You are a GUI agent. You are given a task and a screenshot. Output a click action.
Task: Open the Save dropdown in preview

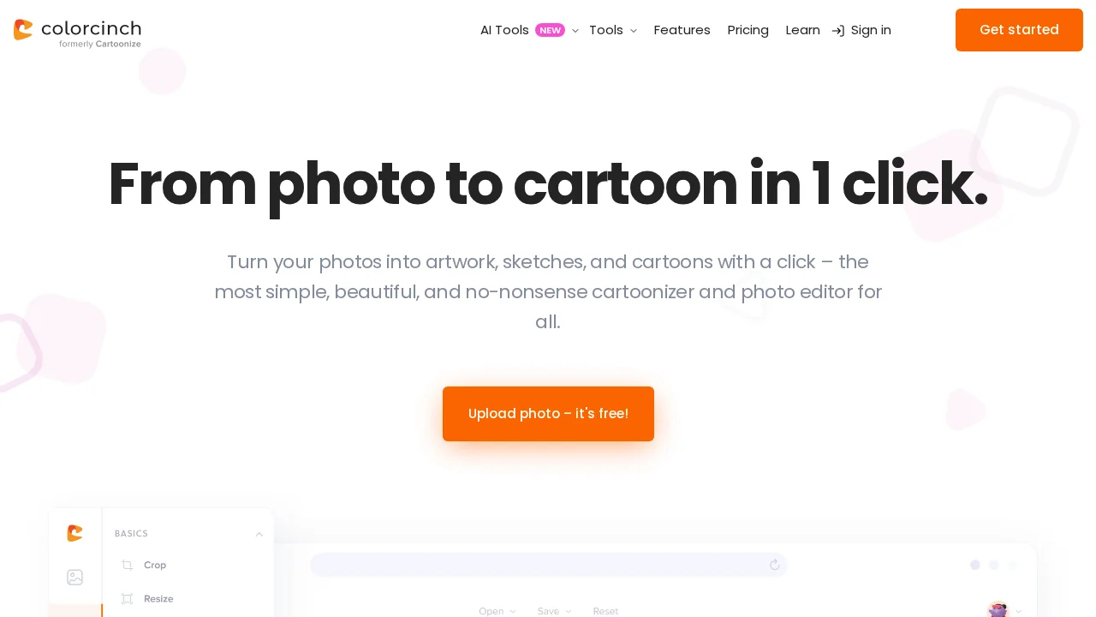(x=553, y=611)
